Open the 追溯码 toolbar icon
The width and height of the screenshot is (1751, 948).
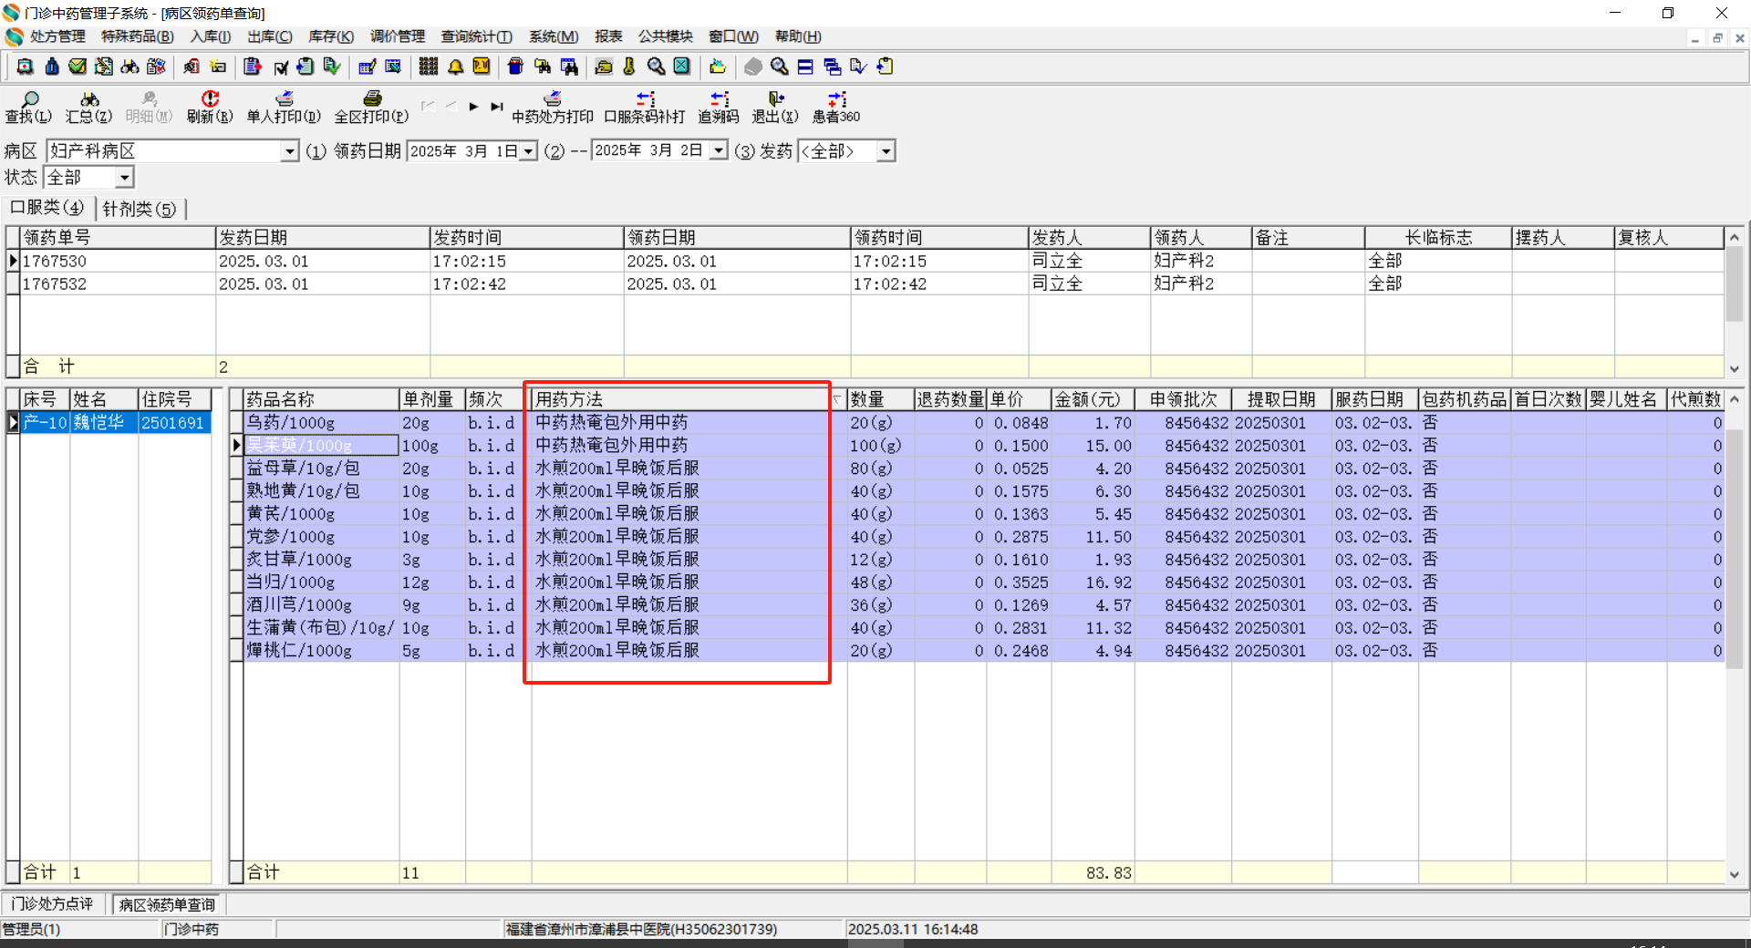[x=719, y=100]
